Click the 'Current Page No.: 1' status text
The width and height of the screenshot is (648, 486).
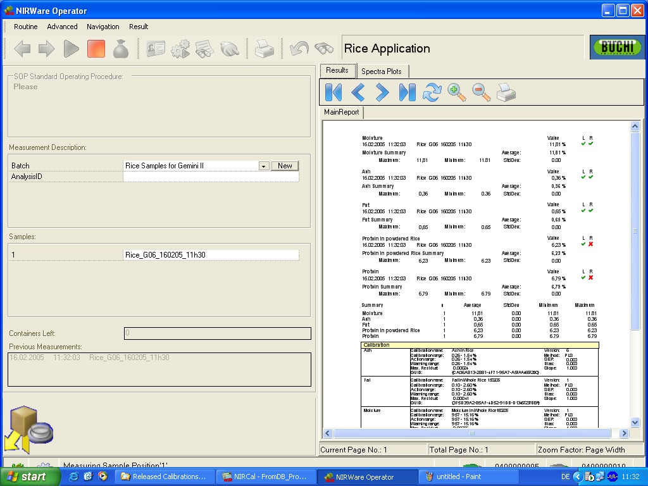pos(354,450)
